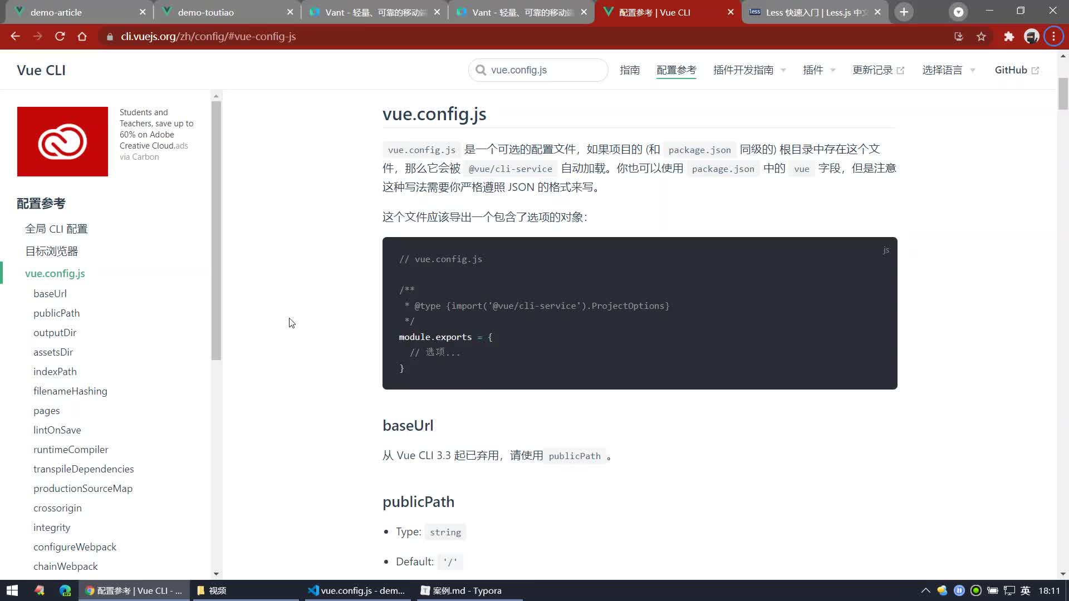Open the browser profile avatar
The height and width of the screenshot is (601, 1069).
[1031, 37]
